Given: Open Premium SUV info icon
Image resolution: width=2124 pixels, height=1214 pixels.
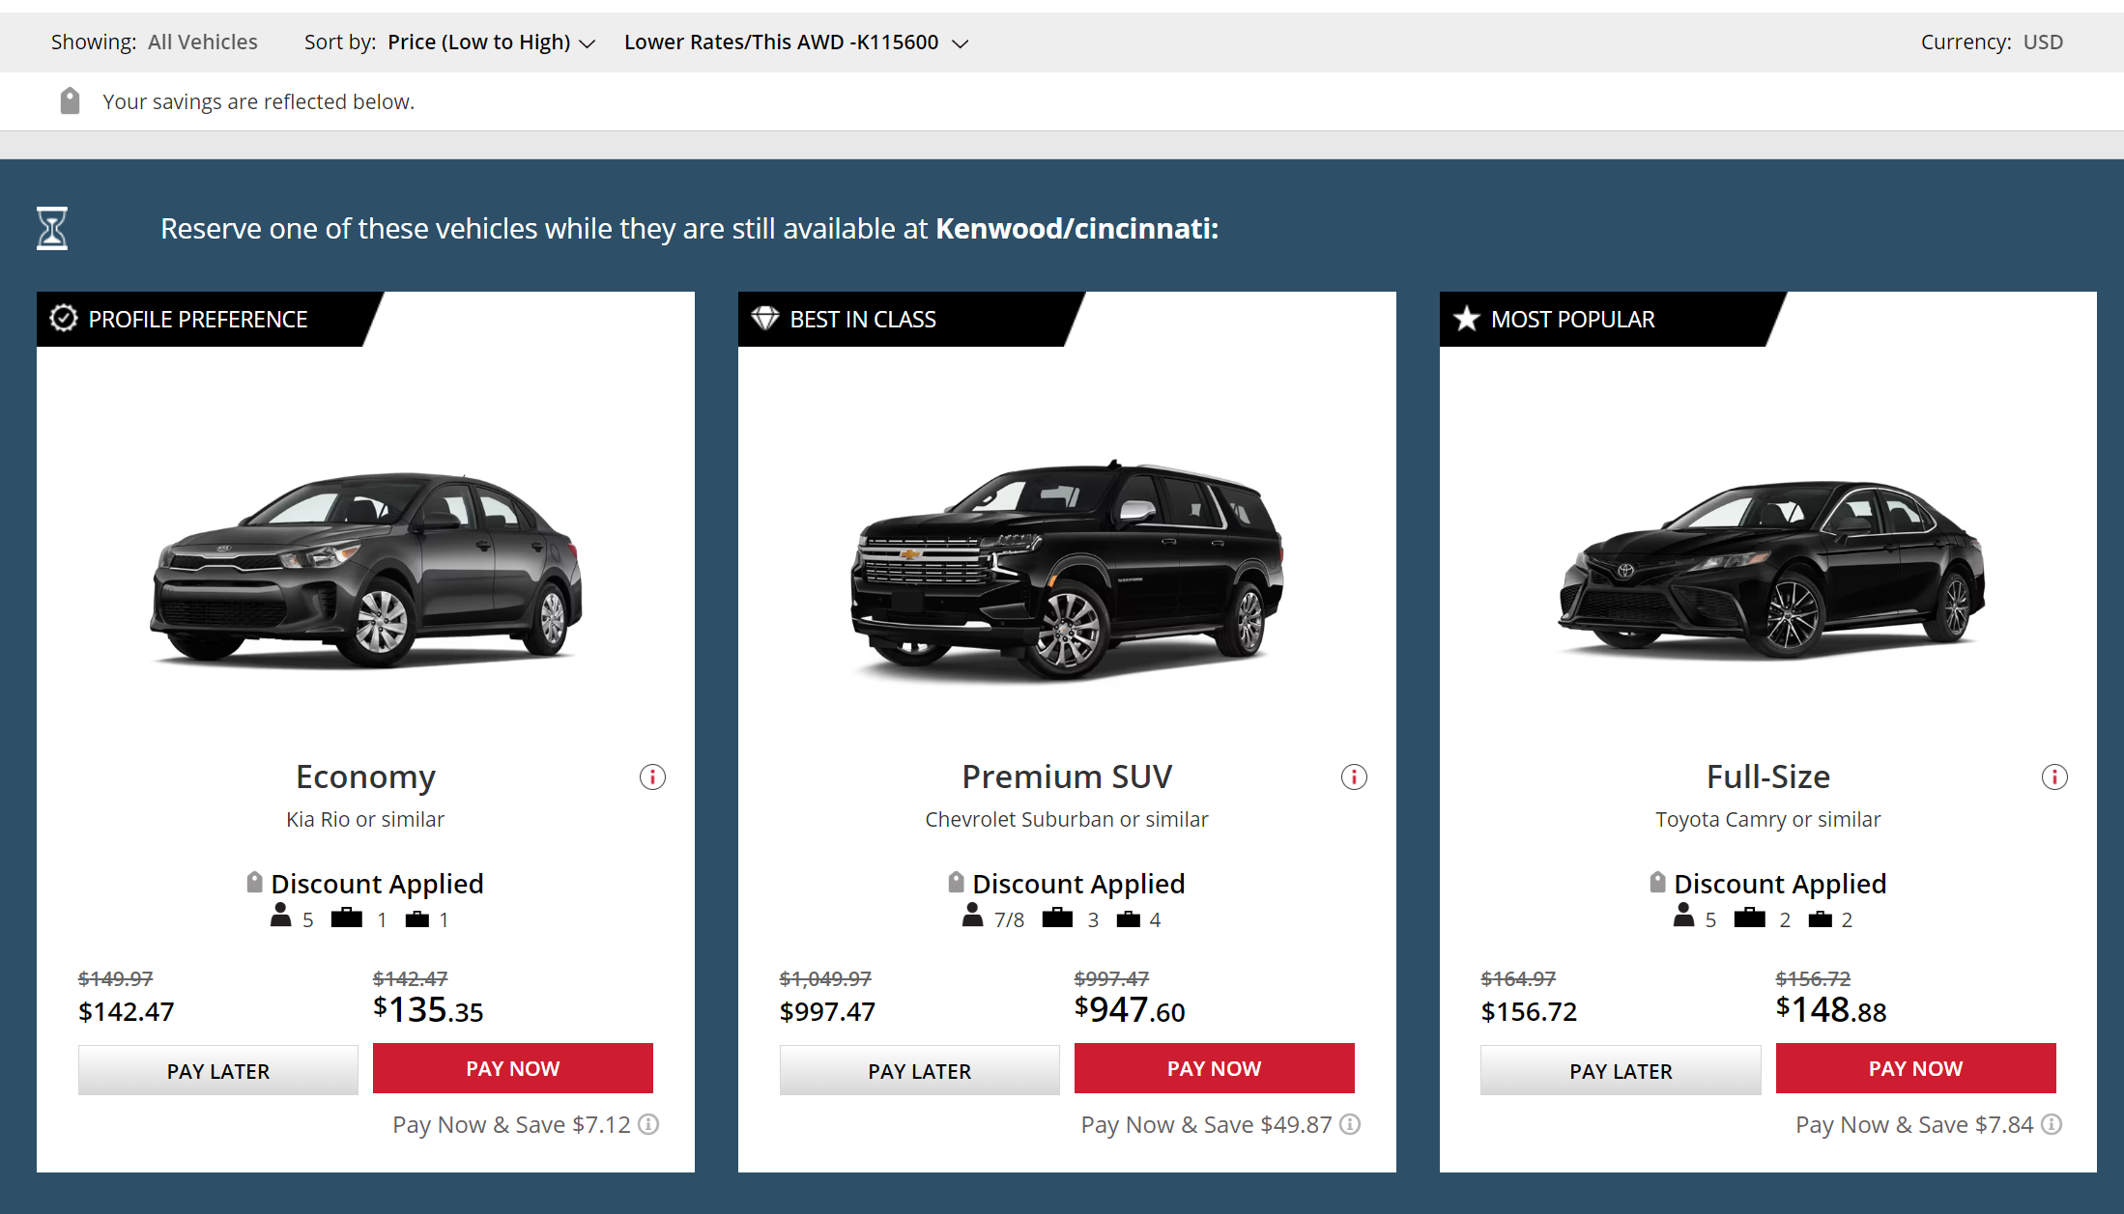Looking at the screenshot, I should (1354, 777).
